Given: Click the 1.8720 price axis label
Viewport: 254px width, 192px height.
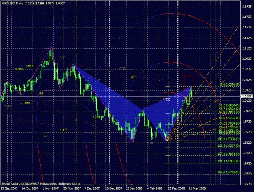Looking at the screenshot, I should tap(247, 174).
